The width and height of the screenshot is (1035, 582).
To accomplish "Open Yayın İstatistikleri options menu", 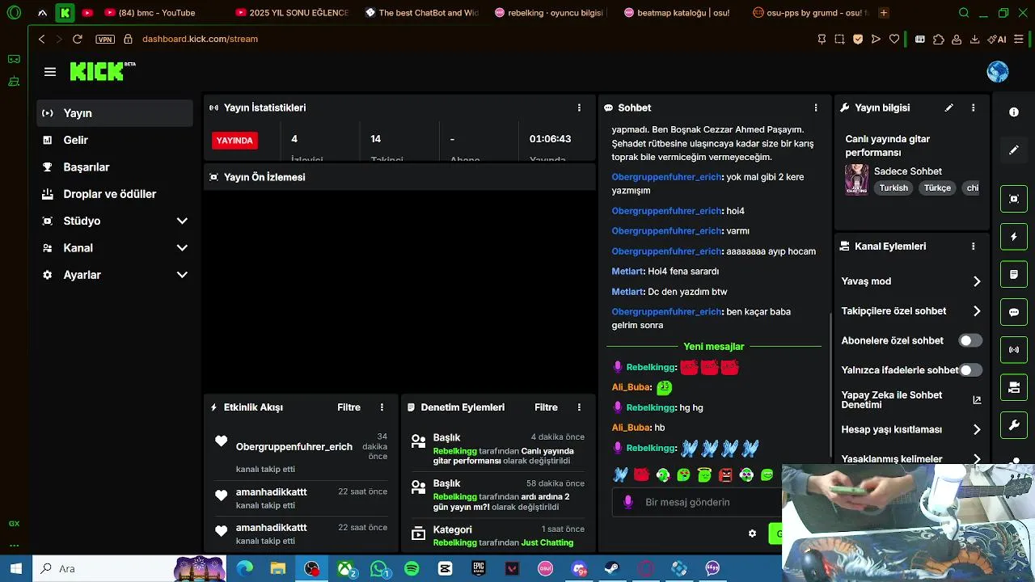I will pyautogui.click(x=579, y=108).
